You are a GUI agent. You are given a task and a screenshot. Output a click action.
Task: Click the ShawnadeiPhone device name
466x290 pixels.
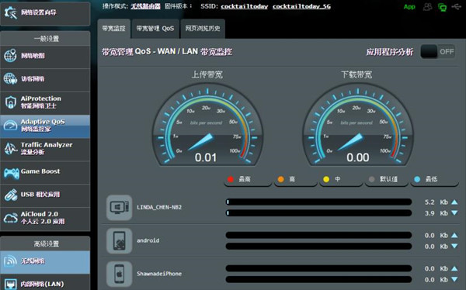159,274
